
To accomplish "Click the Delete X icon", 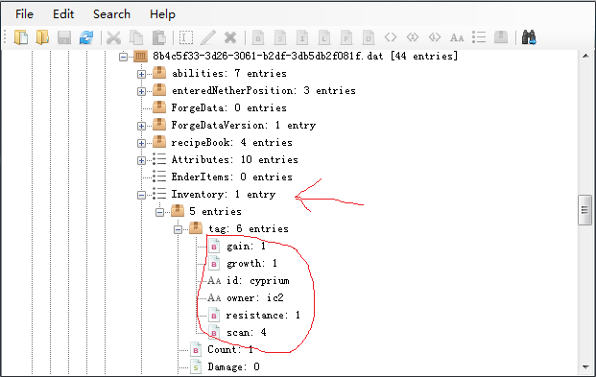I will pyautogui.click(x=230, y=37).
